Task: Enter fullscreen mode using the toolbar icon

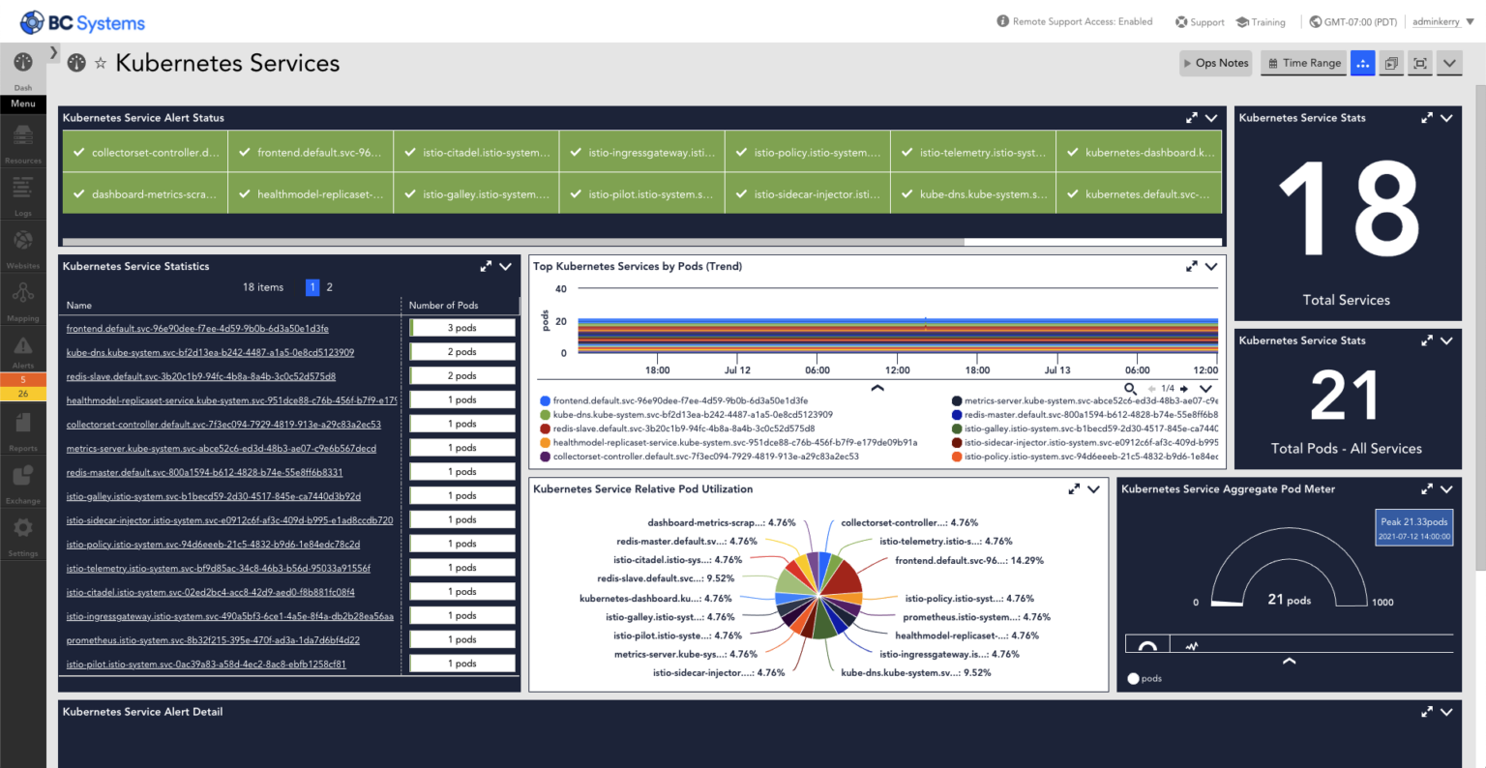Action: coord(1419,62)
